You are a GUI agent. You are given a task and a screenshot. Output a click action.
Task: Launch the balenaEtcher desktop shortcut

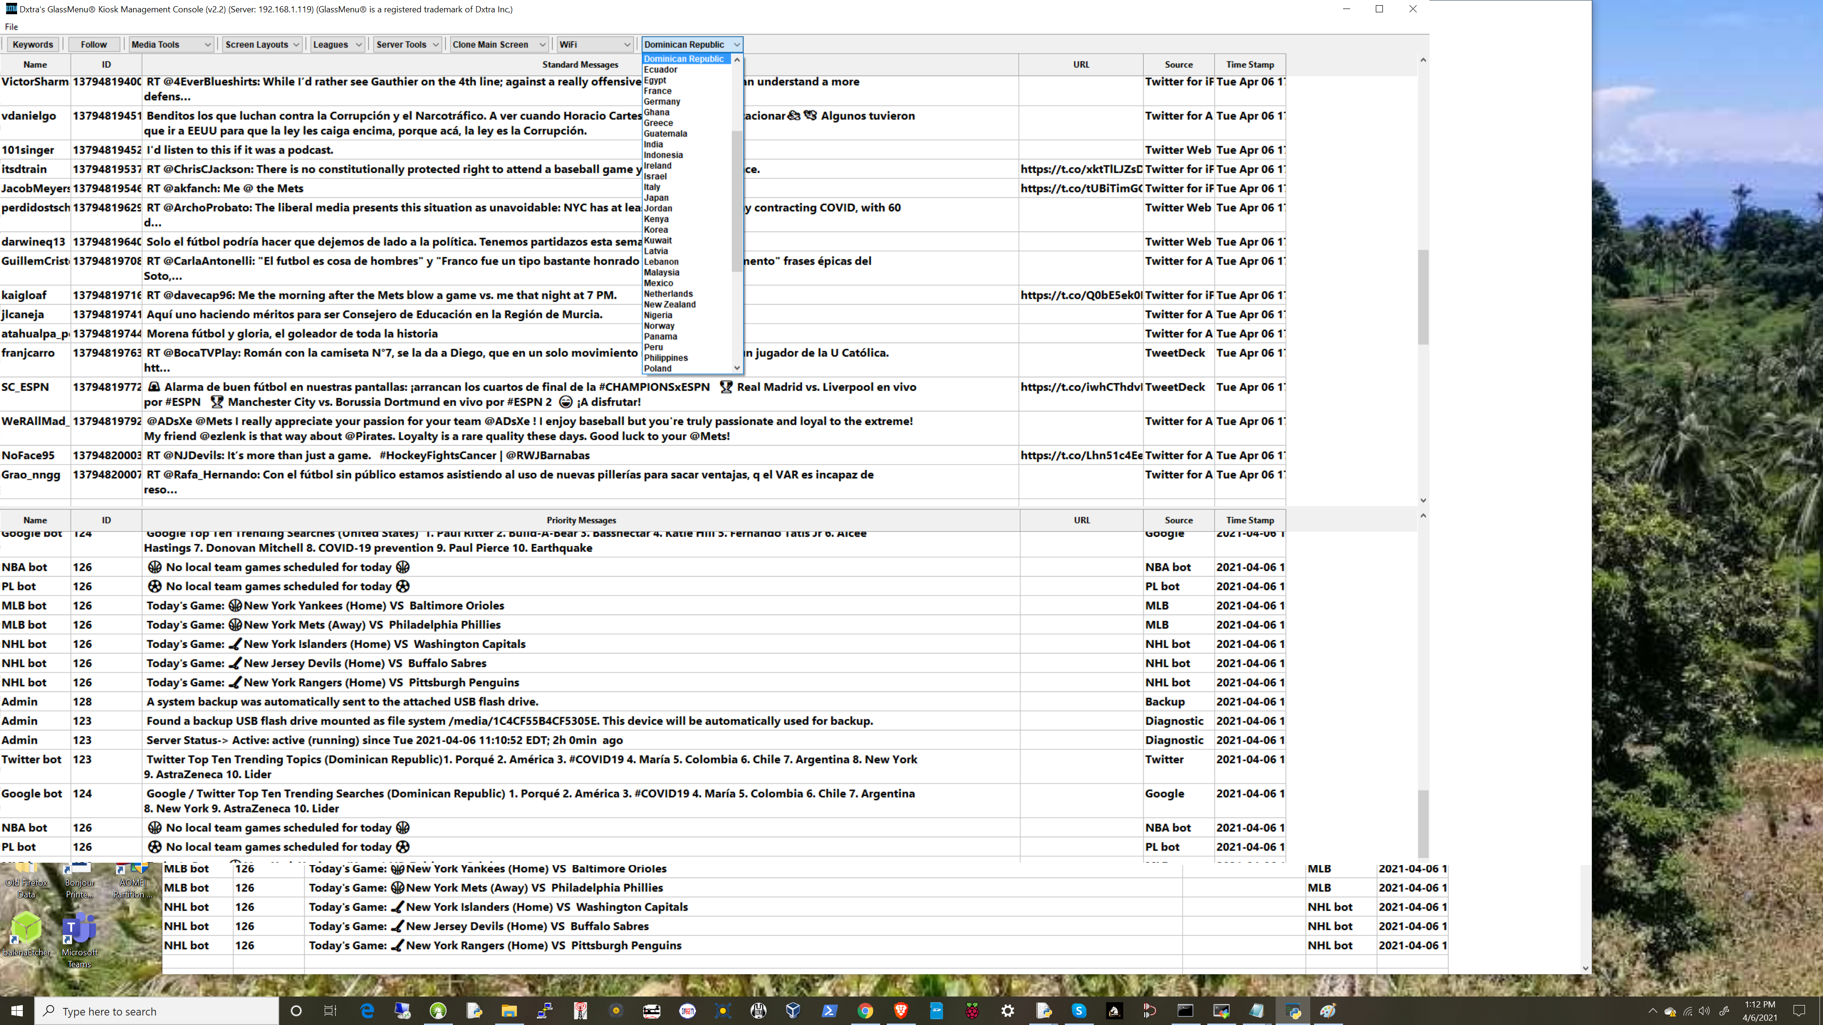tap(26, 934)
